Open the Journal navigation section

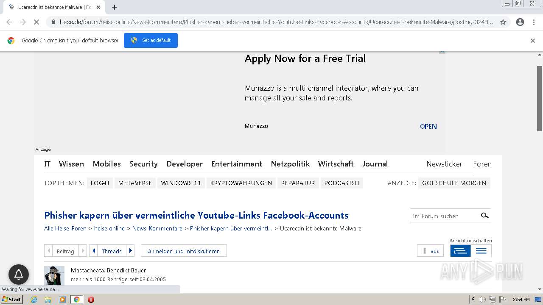point(375,164)
